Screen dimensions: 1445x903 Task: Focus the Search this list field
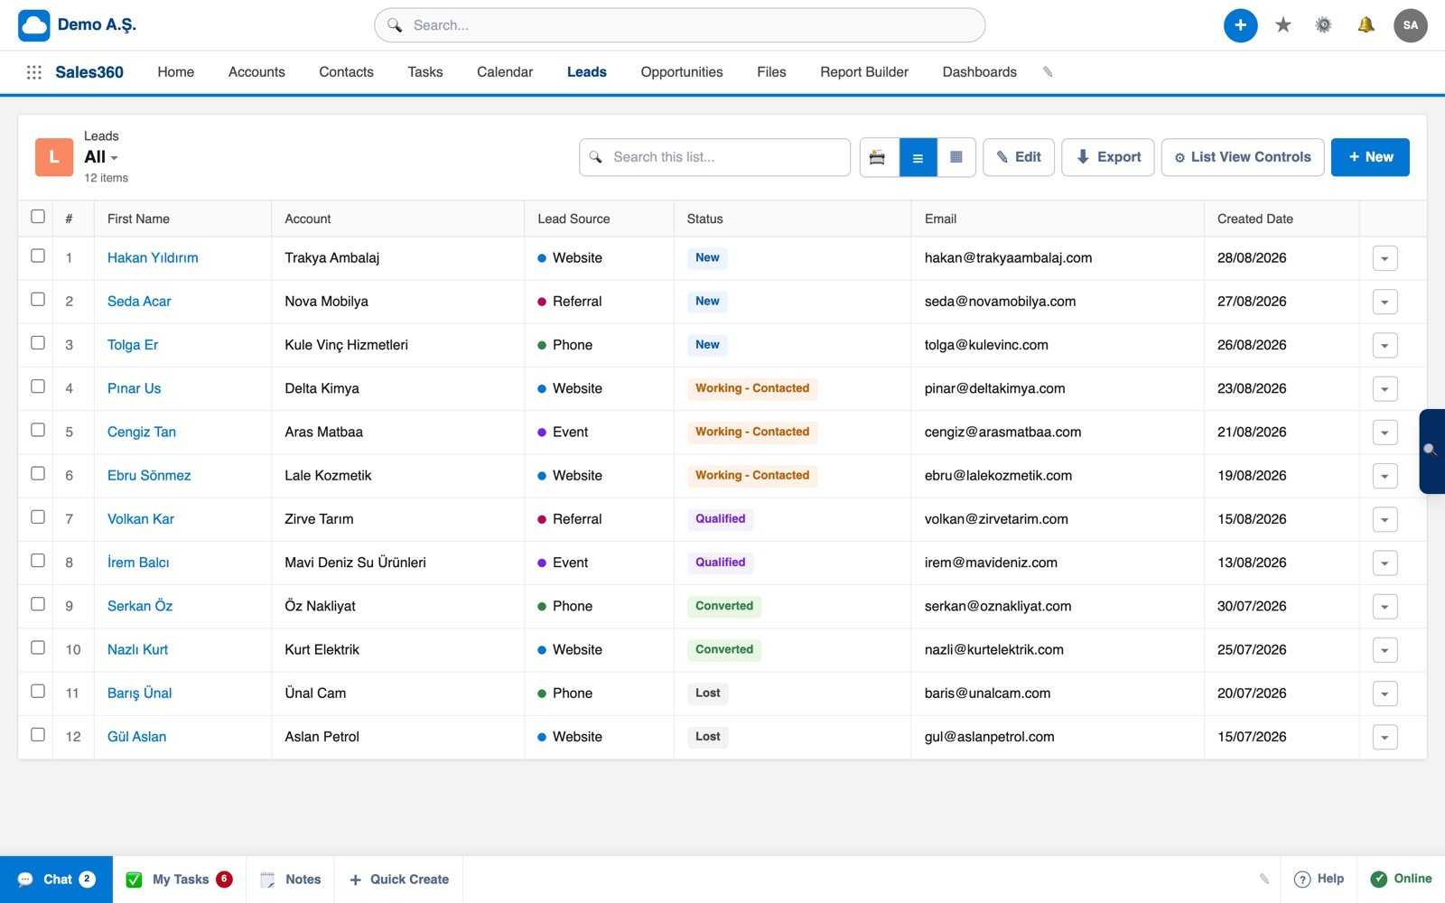pos(714,157)
